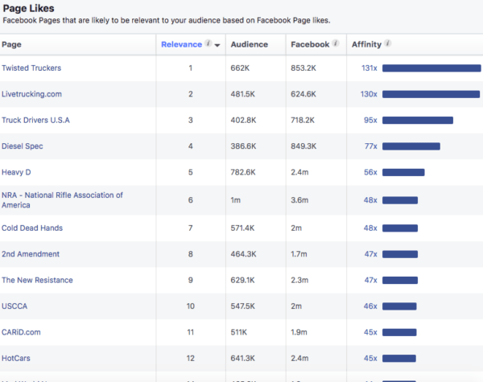Click Facebook value 624.6K
Image resolution: width=483 pixels, height=382 pixels.
[303, 94]
